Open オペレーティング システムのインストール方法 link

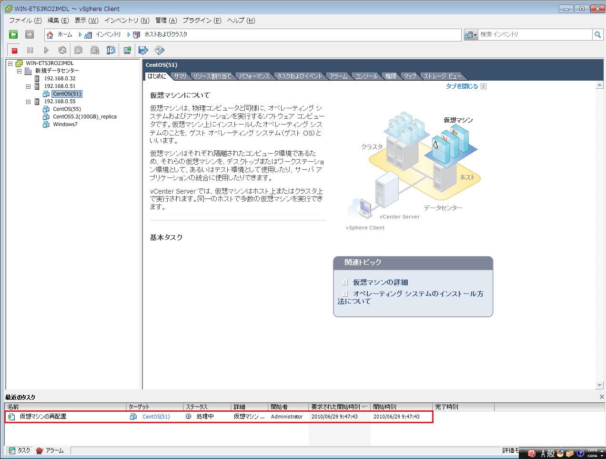point(411,298)
